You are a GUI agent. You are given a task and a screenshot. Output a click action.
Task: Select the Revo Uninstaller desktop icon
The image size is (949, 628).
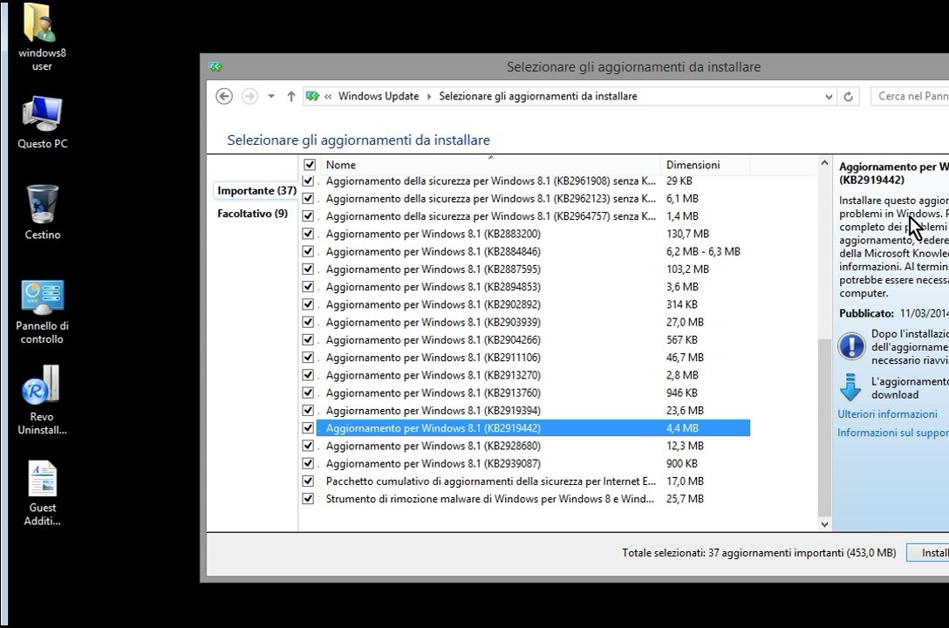click(42, 399)
